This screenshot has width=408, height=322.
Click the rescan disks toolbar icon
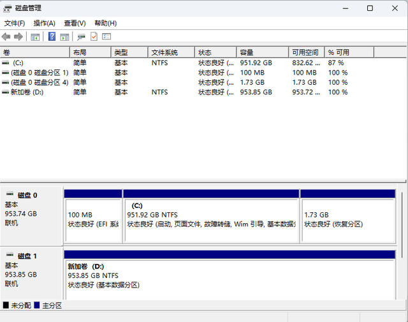81,37
